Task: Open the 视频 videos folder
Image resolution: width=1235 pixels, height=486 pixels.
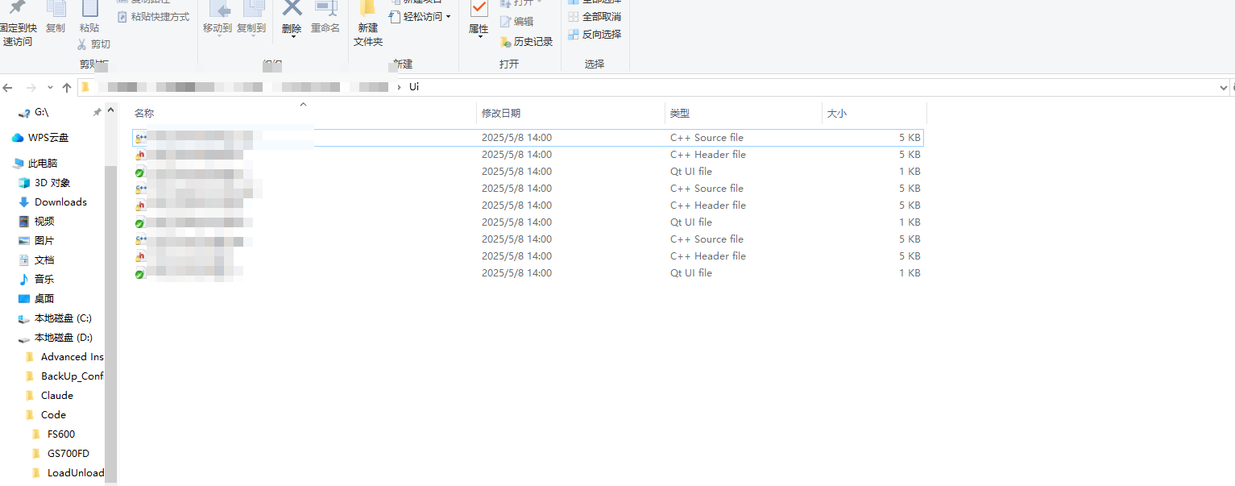Action: 37,222
